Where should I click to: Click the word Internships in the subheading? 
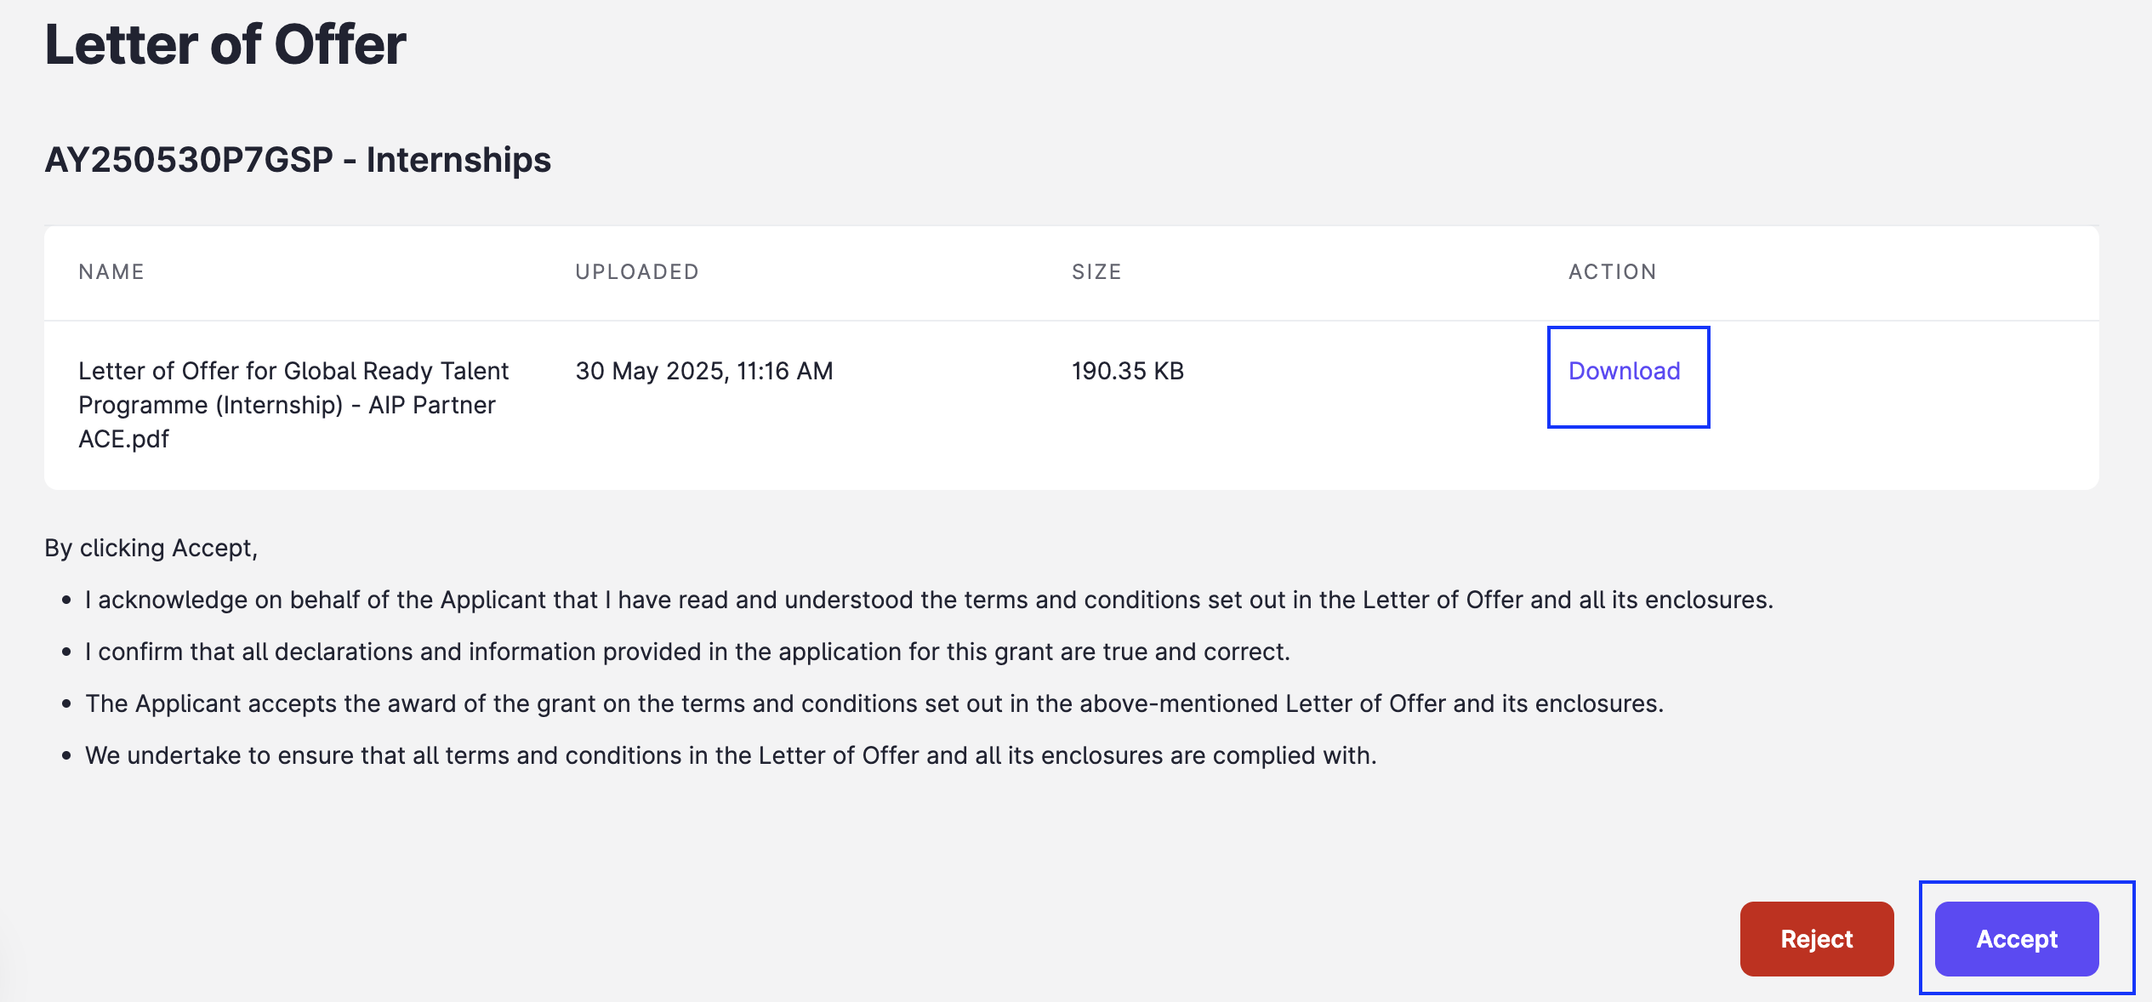click(x=458, y=160)
